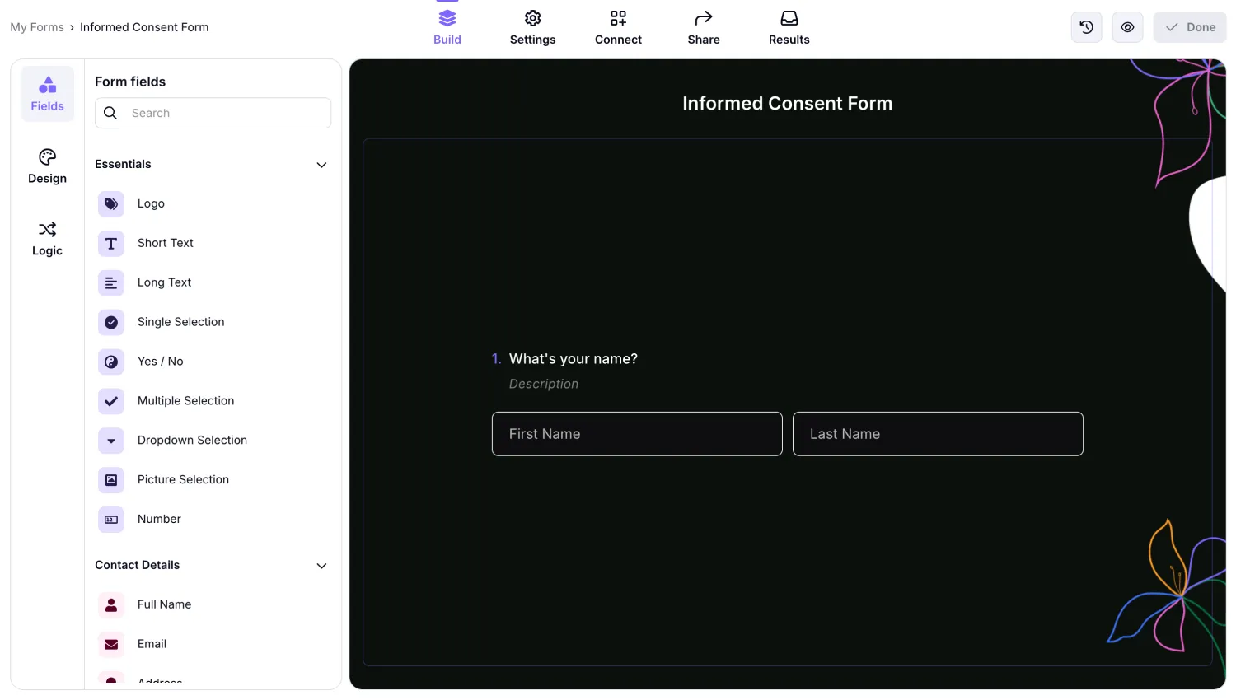Select the Picture Selection field icon
This screenshot has width=1236, height=700.
point(111,480)
